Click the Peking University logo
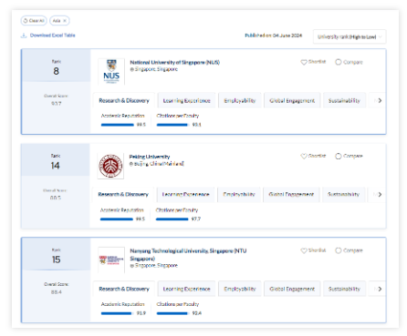 point(110,166)
